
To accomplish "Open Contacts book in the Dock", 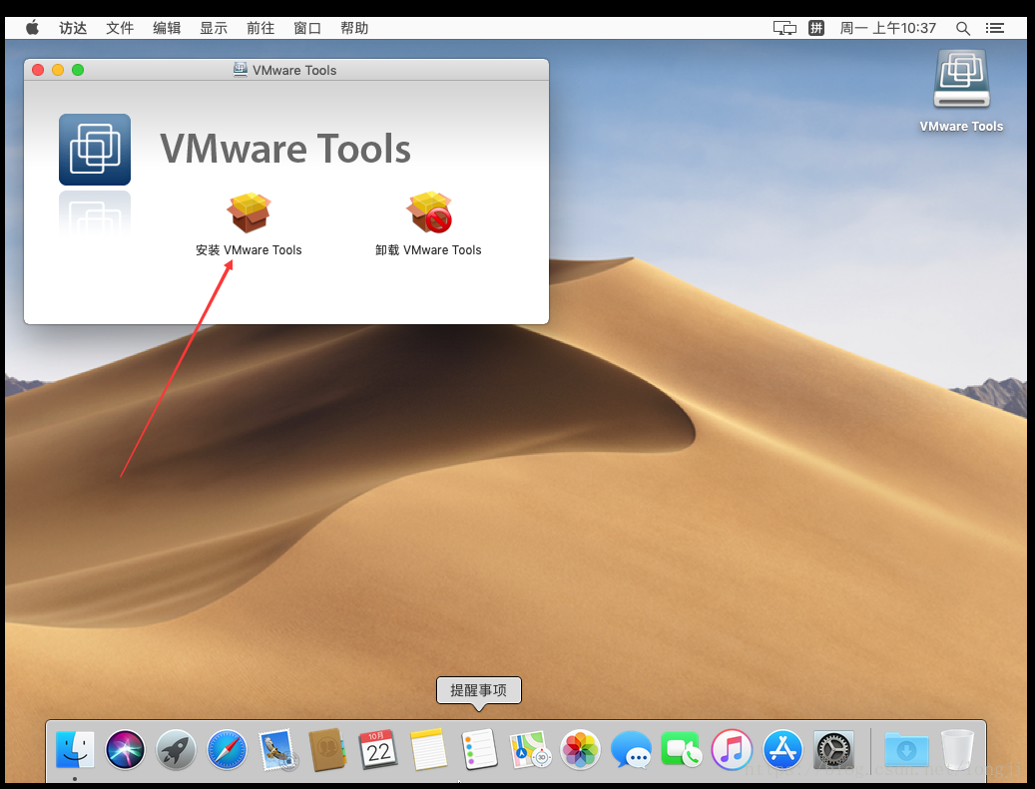I will pyautogui.click(x=327, y=750).
